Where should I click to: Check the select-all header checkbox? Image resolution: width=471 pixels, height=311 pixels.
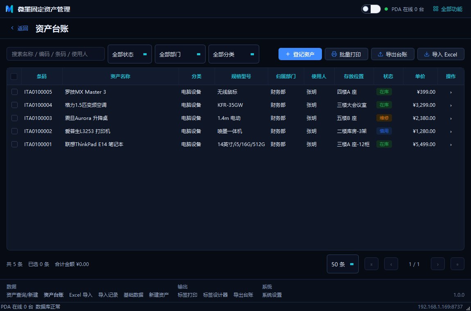14,76
